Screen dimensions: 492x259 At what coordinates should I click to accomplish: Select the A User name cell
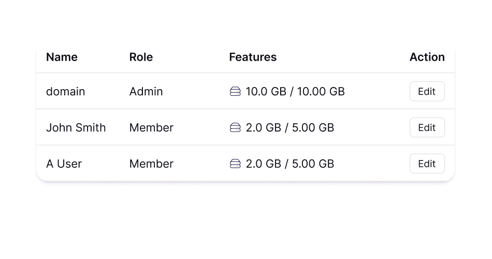point(64,164)
